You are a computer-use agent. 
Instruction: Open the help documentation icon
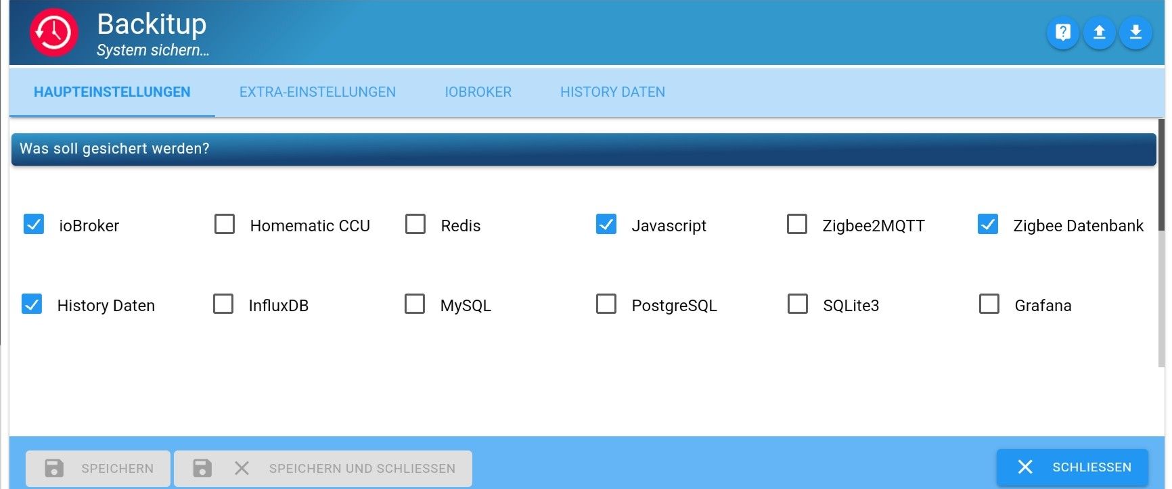coord(1063,32)
